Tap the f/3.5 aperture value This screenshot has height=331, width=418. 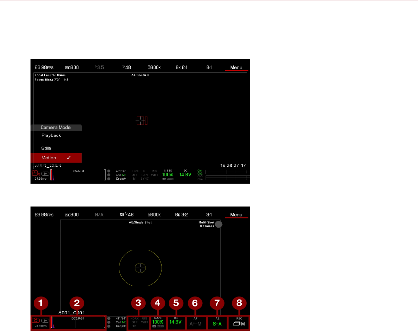[x=99, y=68]
